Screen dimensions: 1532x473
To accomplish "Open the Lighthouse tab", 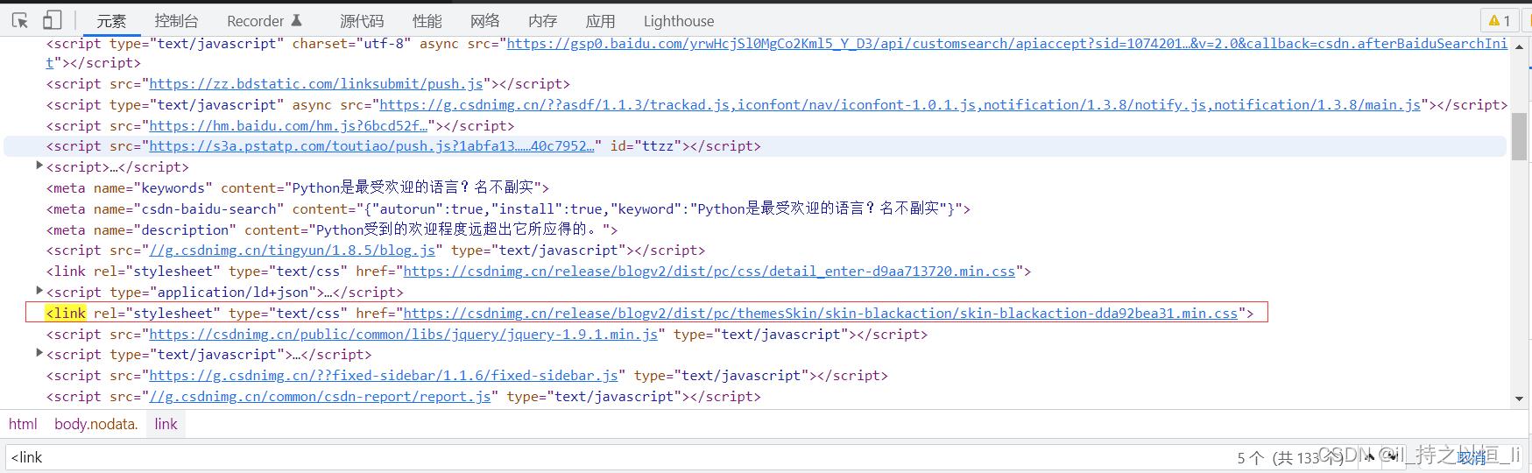I will coord(679,21).
